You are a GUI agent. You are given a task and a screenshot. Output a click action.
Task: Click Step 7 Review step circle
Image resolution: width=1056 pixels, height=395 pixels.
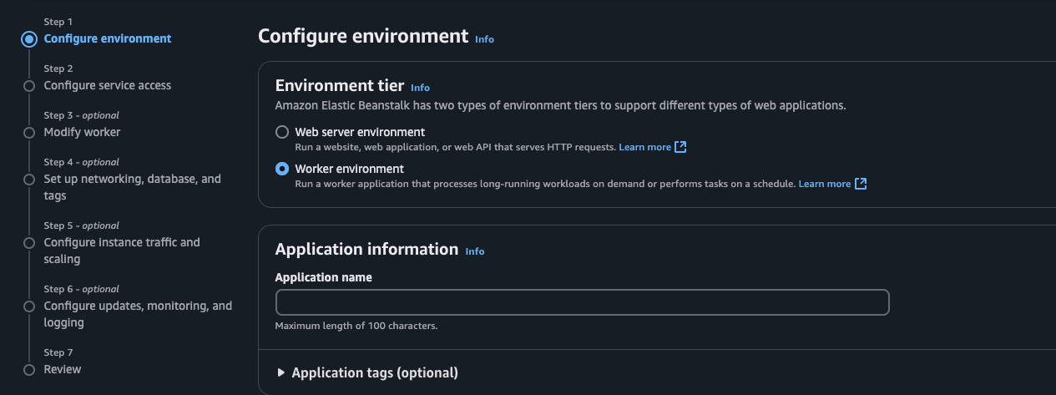pos(29,370)
